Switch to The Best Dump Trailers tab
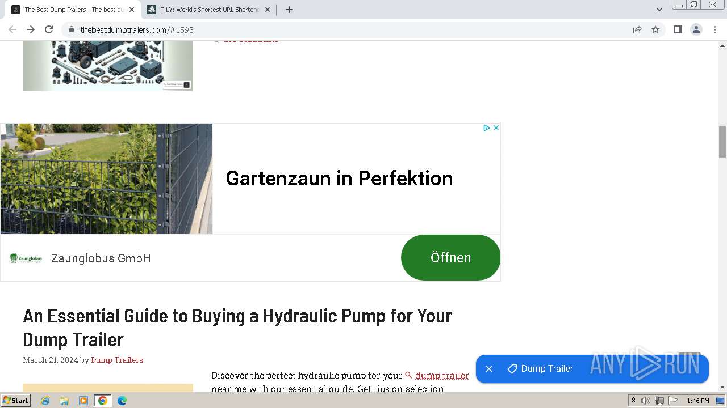The width and height of the screenshot is (727, 408). point(74,10)
